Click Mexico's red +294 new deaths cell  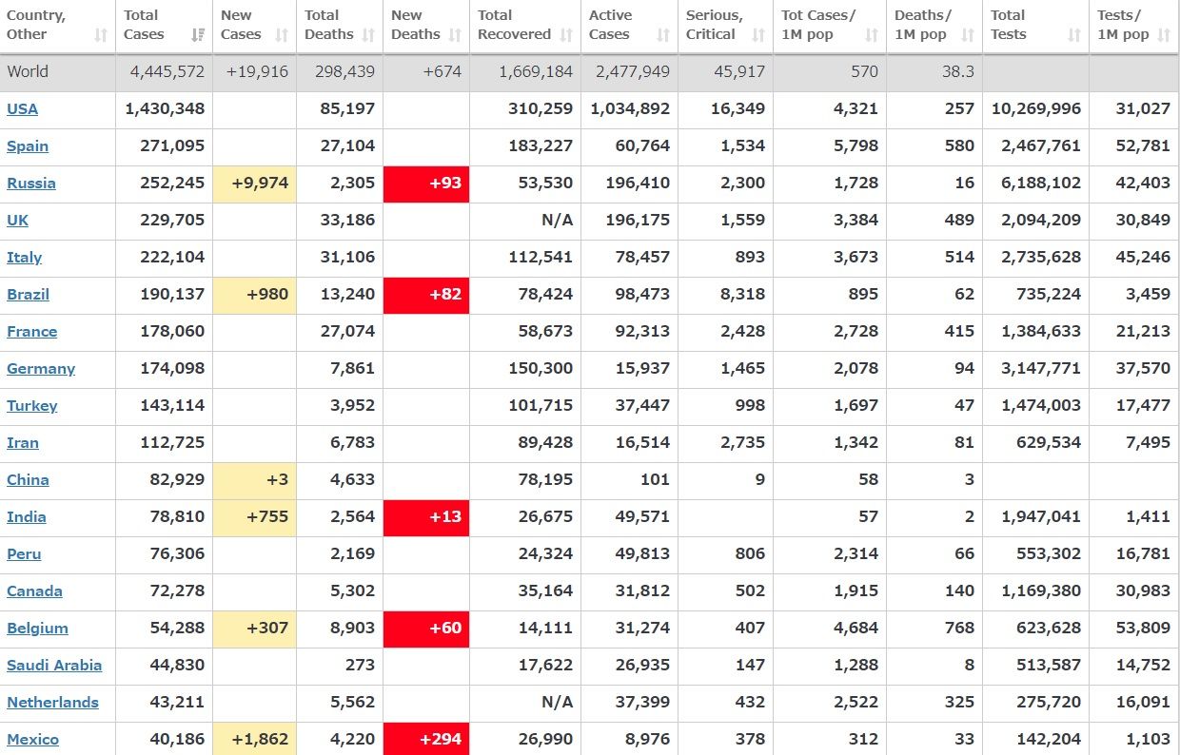[x=425, y=739]
